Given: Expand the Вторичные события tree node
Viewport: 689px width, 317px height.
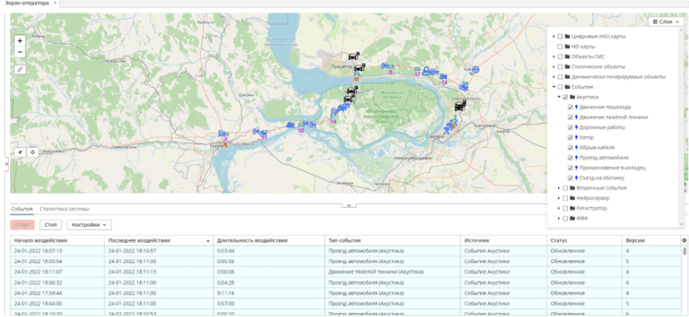Looking at the screenshot, I should point(559,188).
